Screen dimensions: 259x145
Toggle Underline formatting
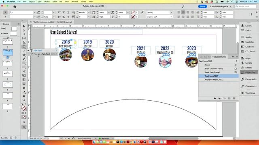tap(68, 12)
